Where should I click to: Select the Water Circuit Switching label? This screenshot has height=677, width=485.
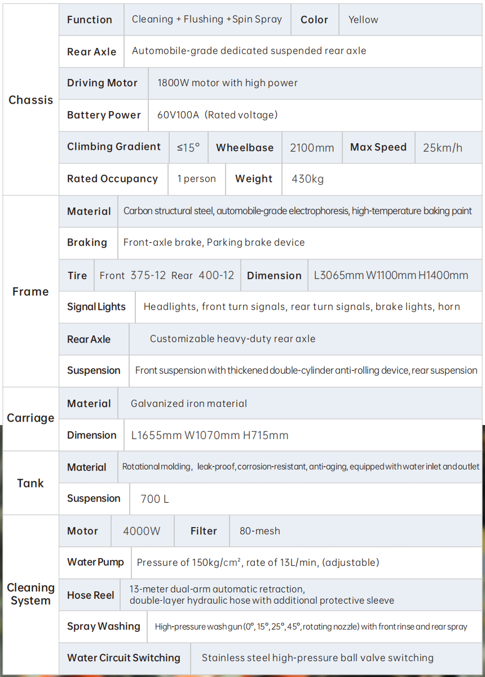[x=124, y=658]
